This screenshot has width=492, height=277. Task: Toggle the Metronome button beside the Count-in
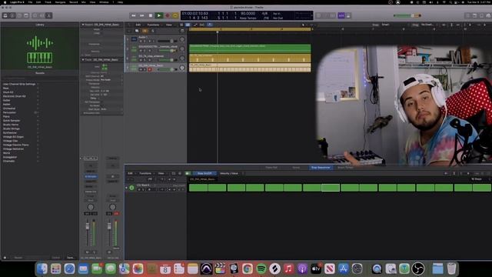[x=348, y=15]
